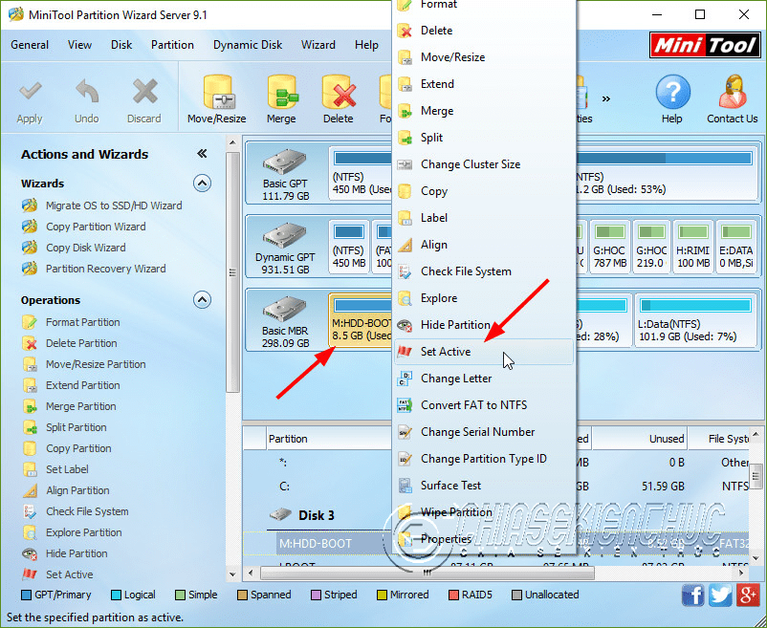767x628 pixels.
Task: Open the Disk menu
Action: pos(121,45)
